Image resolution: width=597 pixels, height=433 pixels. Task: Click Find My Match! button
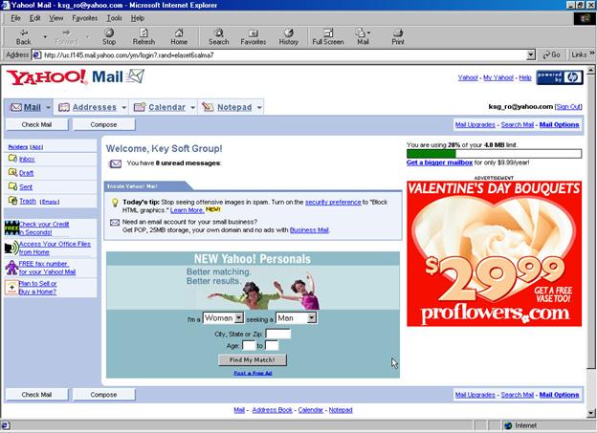click(x=253, y=360)
